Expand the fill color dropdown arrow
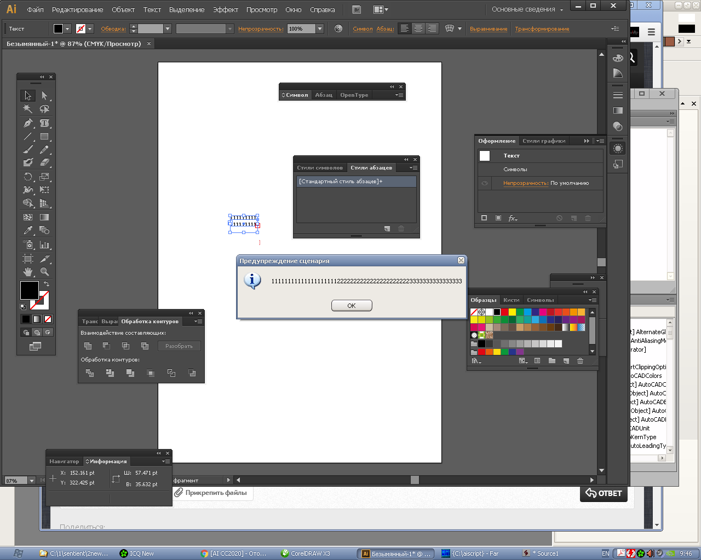Image resolution: width=701 pixels, height=560 pixels. click(67, 28)
